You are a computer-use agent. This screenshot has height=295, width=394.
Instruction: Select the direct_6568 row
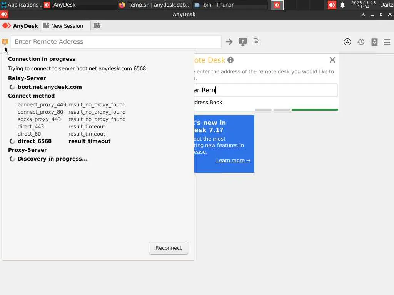pos(60,141)
